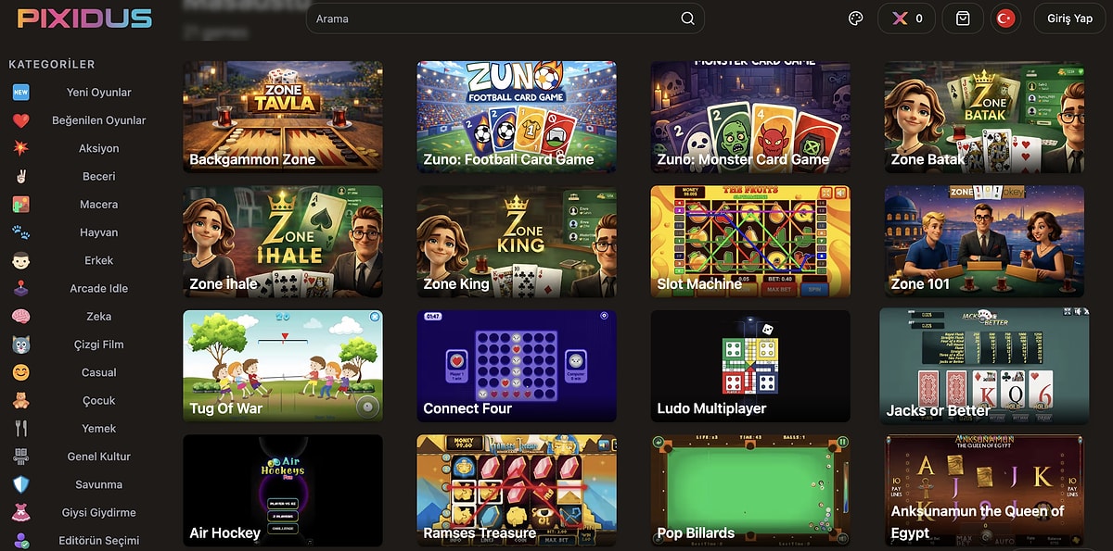Launch the Connect Four game
The width and height of the screenshot is (1113, 551).
[517, 366]
